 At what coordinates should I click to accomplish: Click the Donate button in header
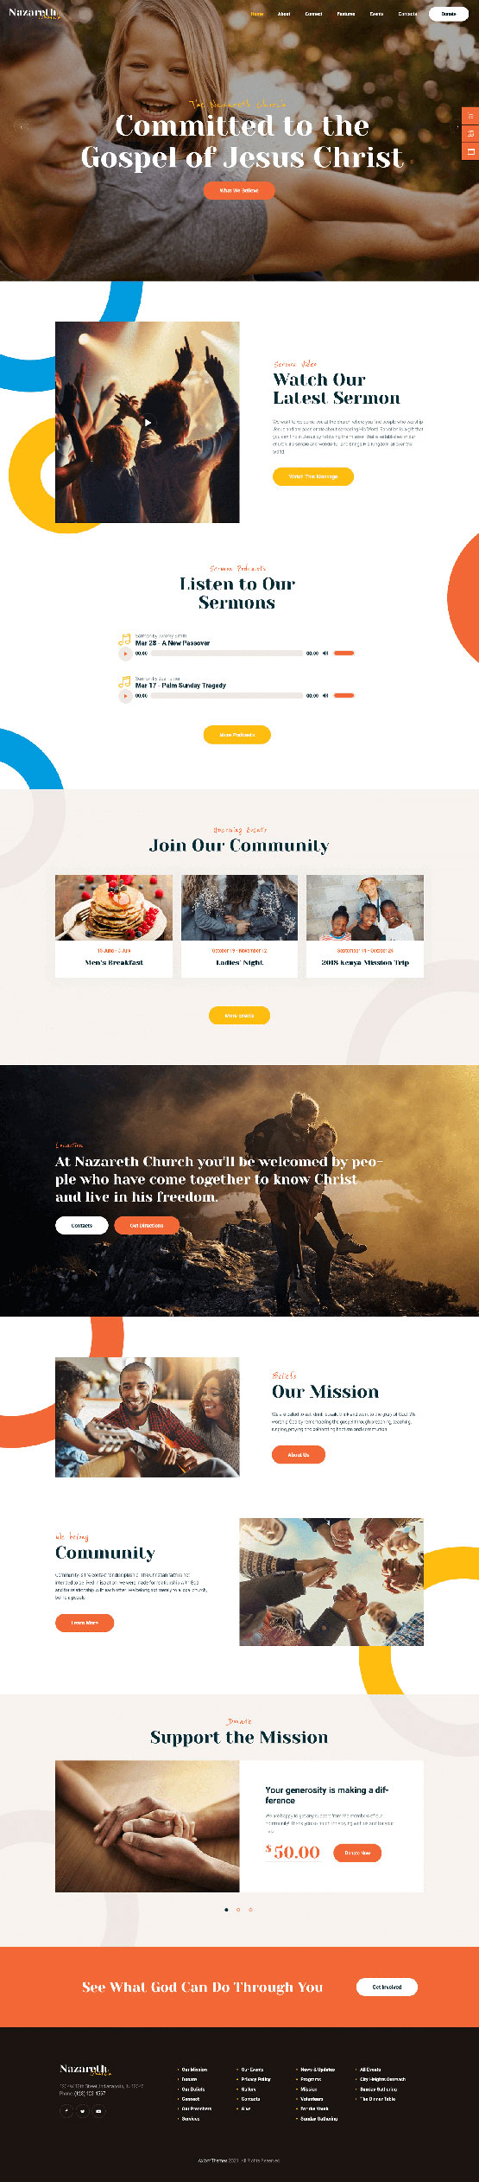pyautogui.click(x=449, y=14)
